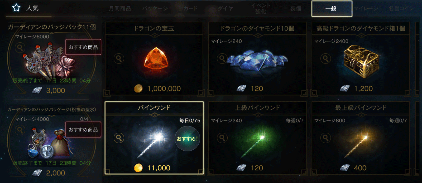Go to the マイレージ tab
Image resolution: width=422 pixels, height=183 pixels.
tap(366, 9)
